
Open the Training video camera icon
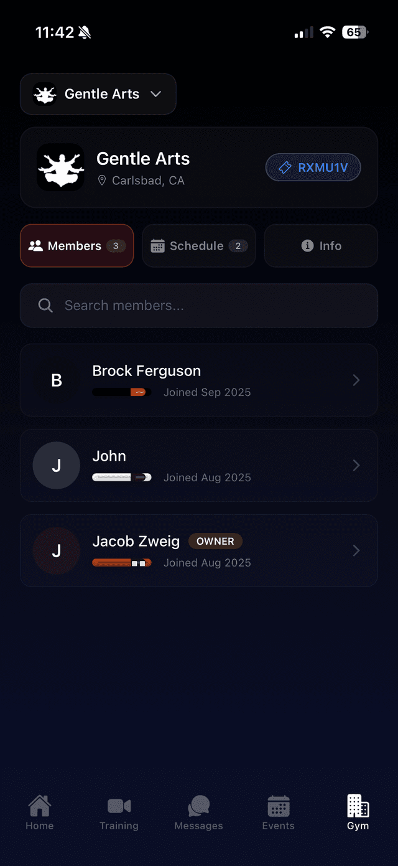(x=119, y=806)
